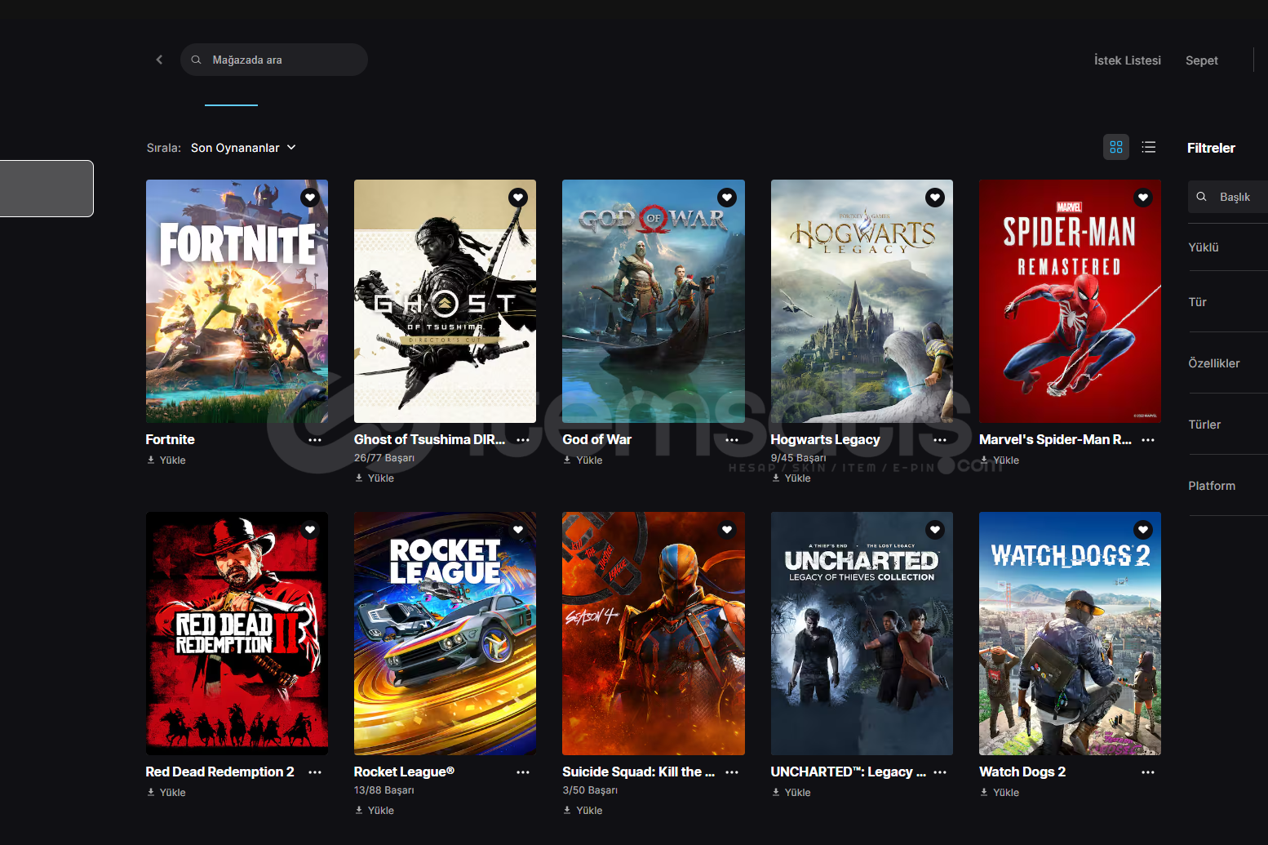
Task: Click the "26/77 Başarı" achievements text
Action: (384, 458)
